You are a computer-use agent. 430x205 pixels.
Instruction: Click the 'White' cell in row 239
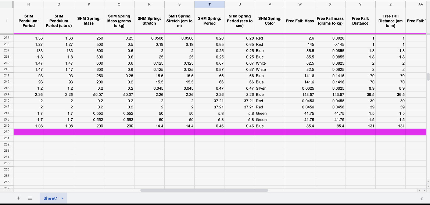[270, 63]
